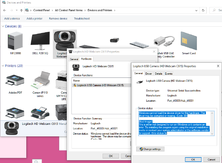Open address bar history dropdown

pyautogui.click(x=196, y=11)
